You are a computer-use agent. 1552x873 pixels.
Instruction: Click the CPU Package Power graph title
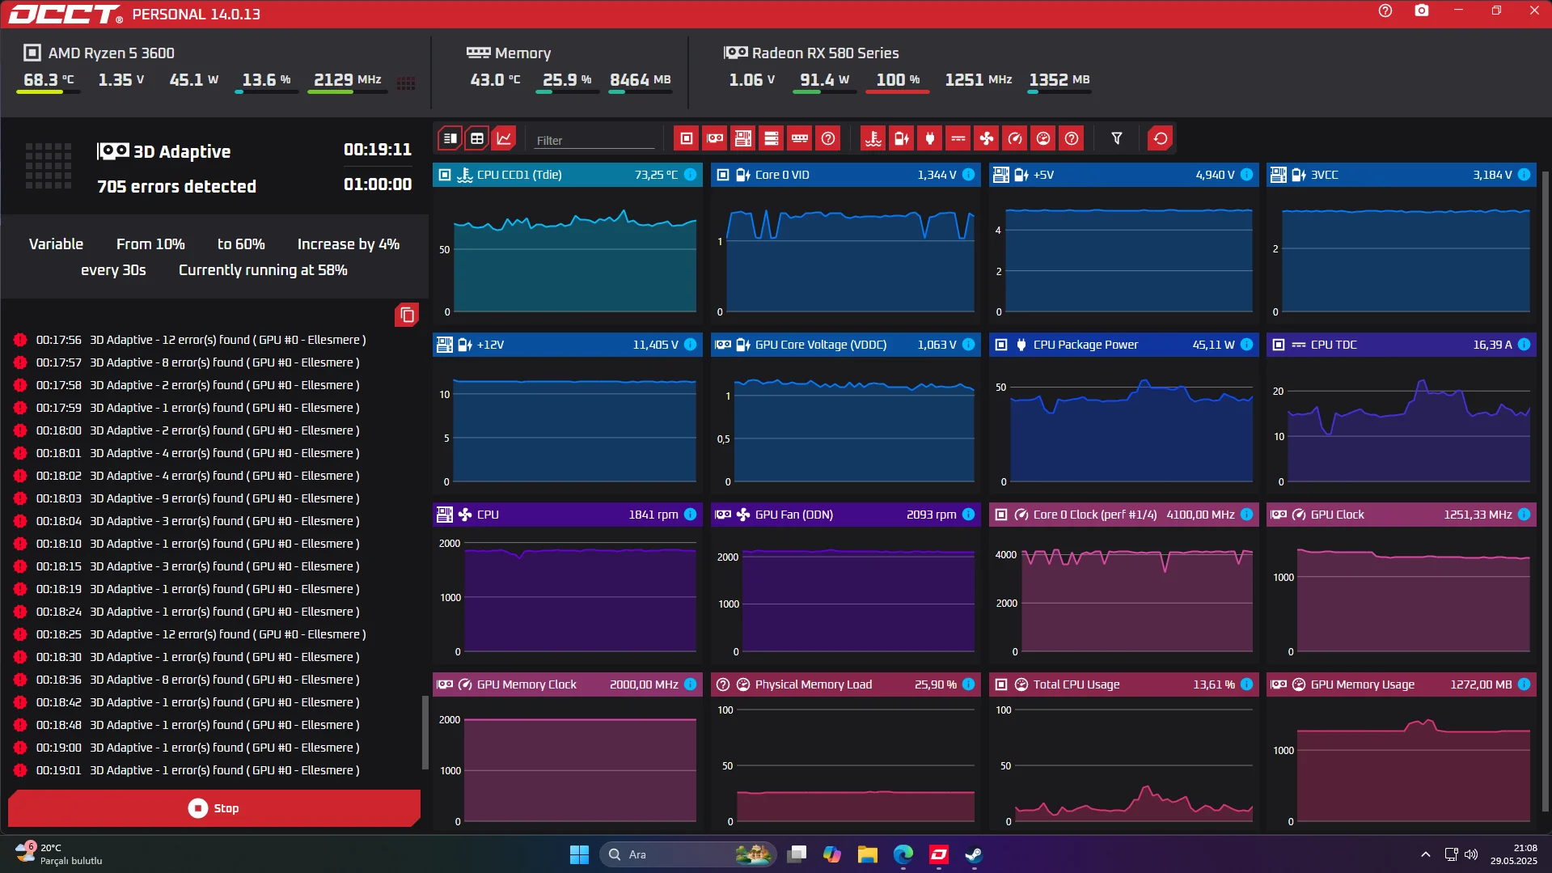pyautogui.click(x=1085, y=345)
